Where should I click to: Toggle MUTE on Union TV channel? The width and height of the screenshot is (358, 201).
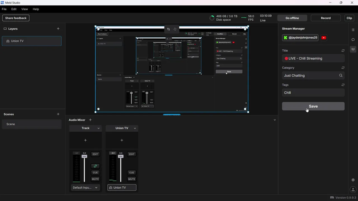(x=132, y=179)
